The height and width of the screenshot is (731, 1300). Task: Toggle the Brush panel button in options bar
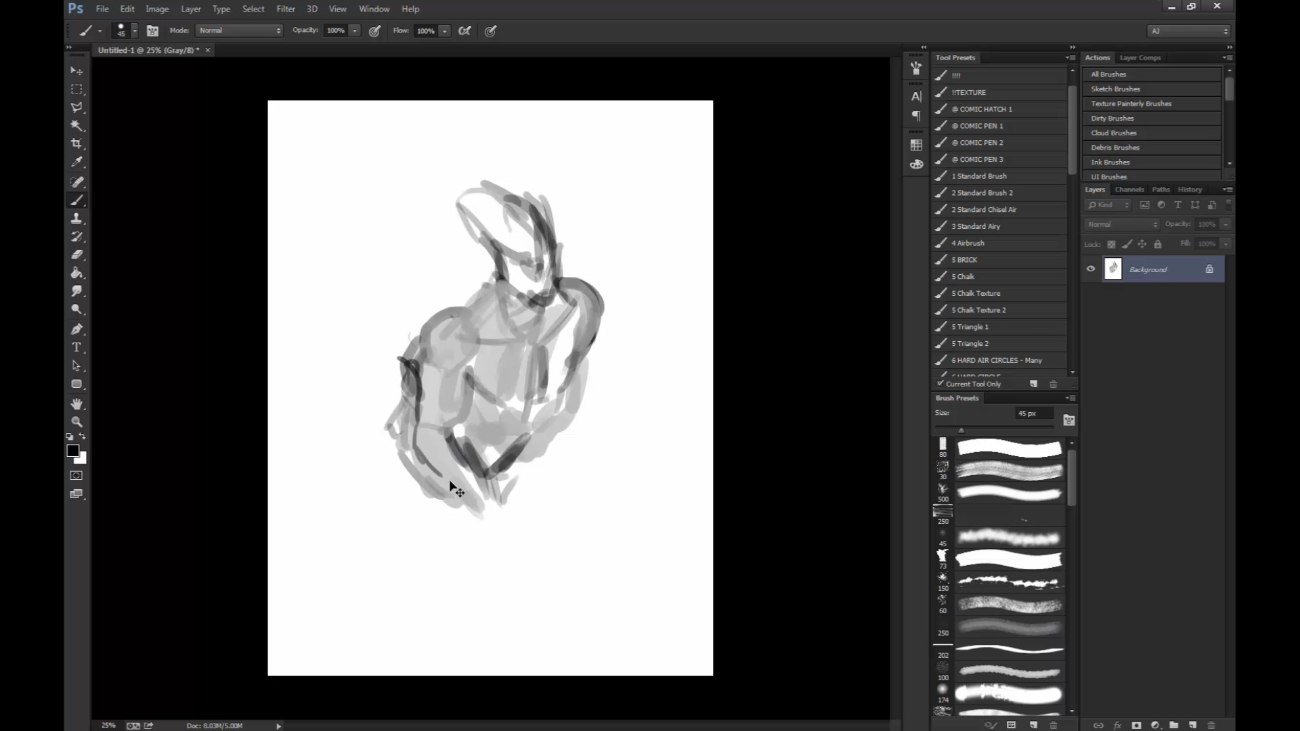click(x=152, y=30)
